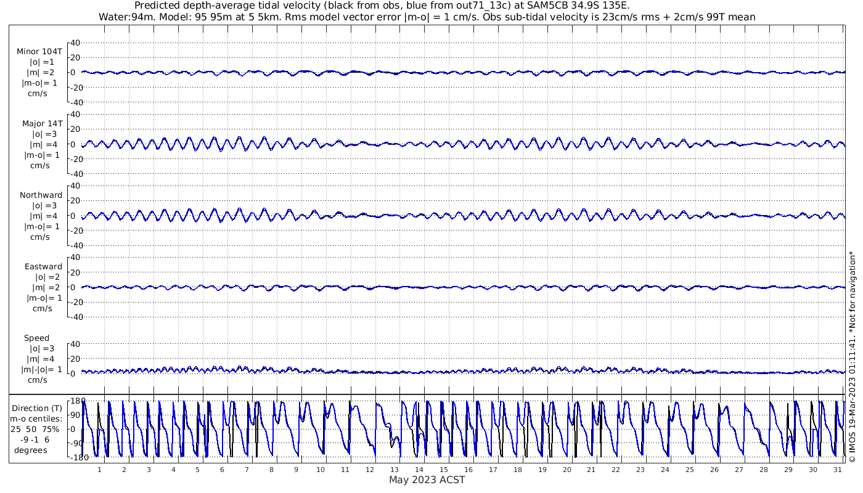Click day 23 on the date axis

[640, 470]
